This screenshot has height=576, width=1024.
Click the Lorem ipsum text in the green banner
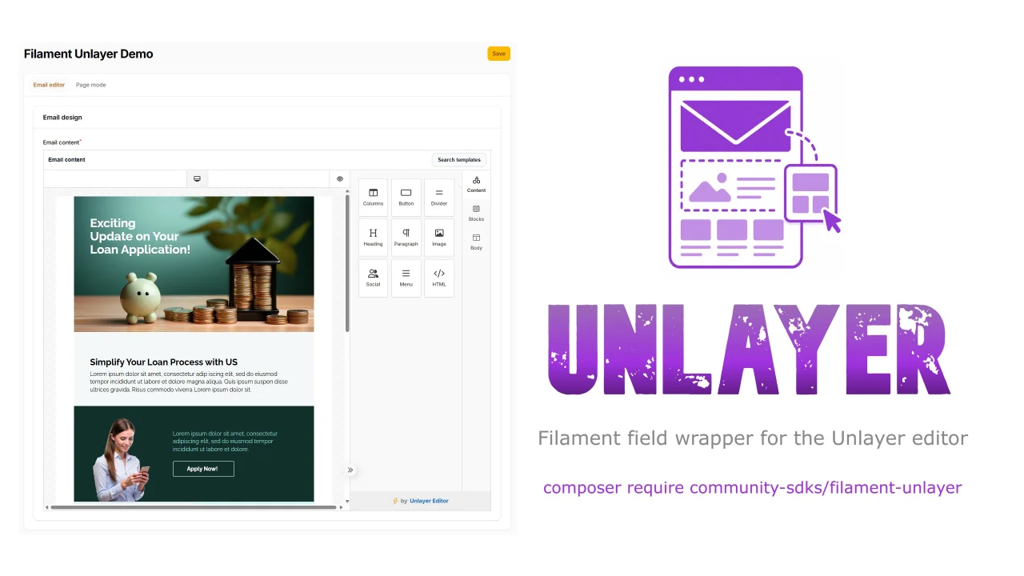point(225,442)
